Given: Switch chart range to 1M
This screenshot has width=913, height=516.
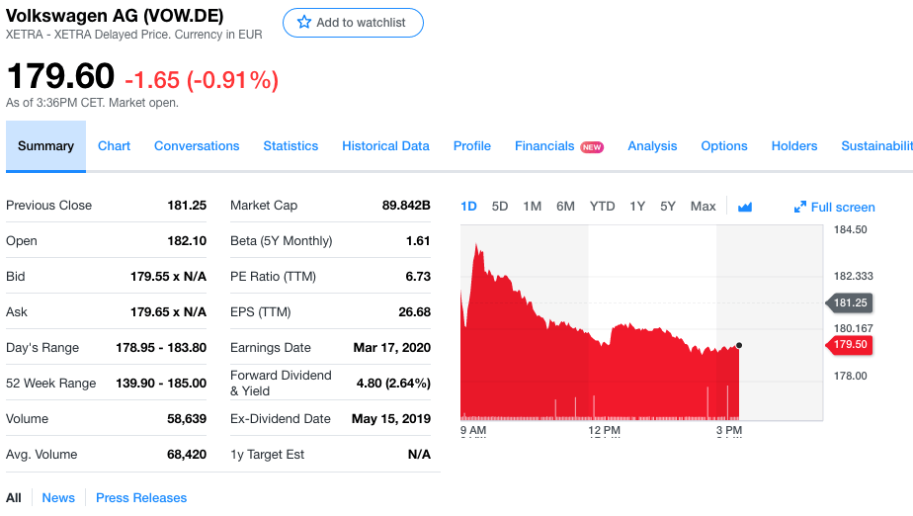Looking at the screenshot, I should click(x=532, y=207).
